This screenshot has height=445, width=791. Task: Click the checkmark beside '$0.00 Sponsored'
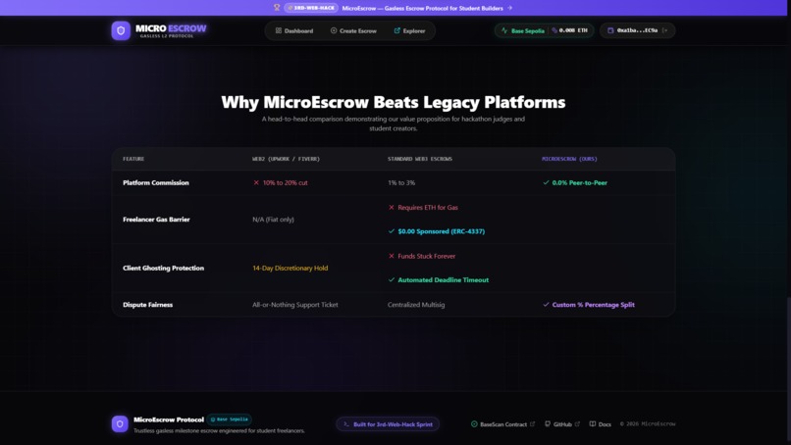click(392, 231)
